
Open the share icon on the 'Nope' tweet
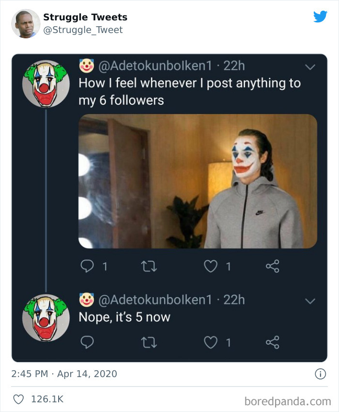click(273, 342)
